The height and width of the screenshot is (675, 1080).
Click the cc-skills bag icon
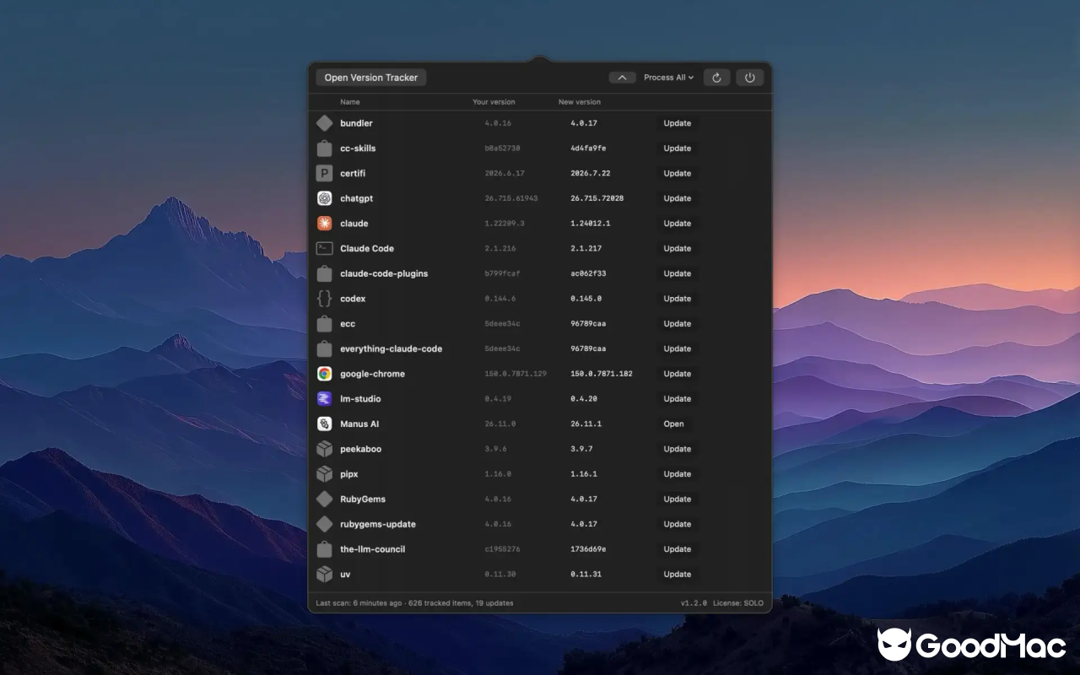point(324,148)
